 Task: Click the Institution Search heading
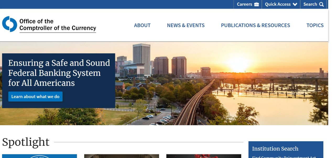pyautogui.click(x=275, y=149)
